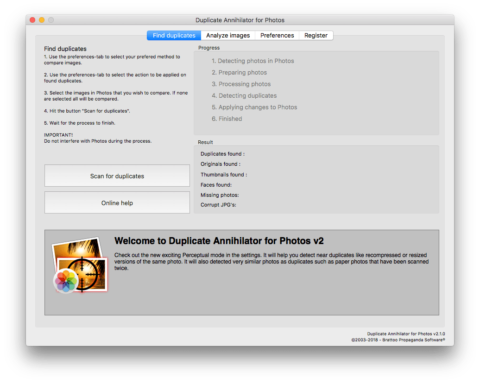Click the version text 'Duplicate Annihilator for Photos v2.1.0'

(x=406, y=334)
